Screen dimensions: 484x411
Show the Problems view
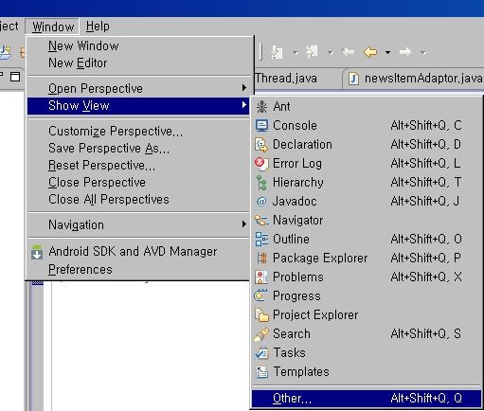pyautogui.click(x=367, y=277)
